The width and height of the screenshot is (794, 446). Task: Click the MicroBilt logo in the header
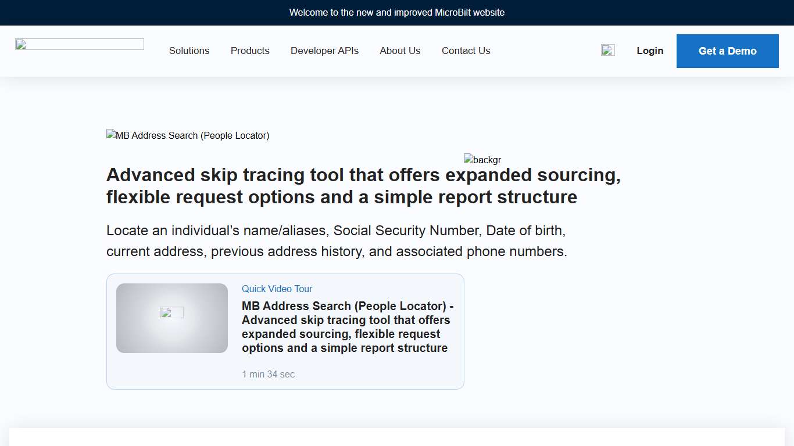coord(79,44)
